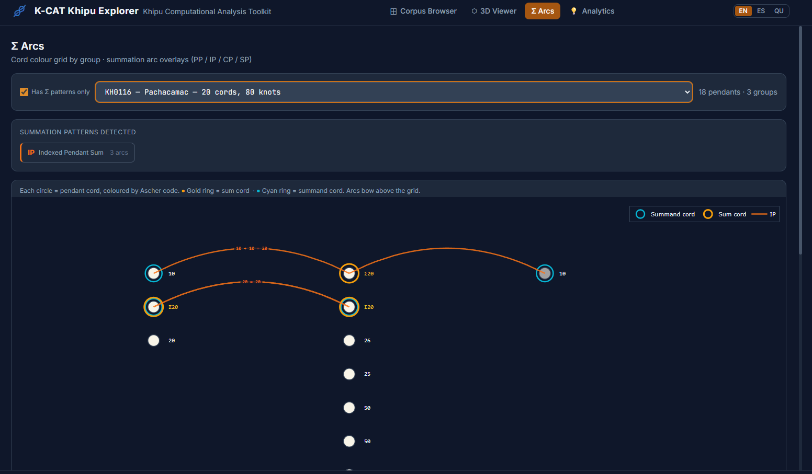Switch language to QU
The width and height of the screenshot is (812, 474).
pyautogui.click(x=779, y=11)
